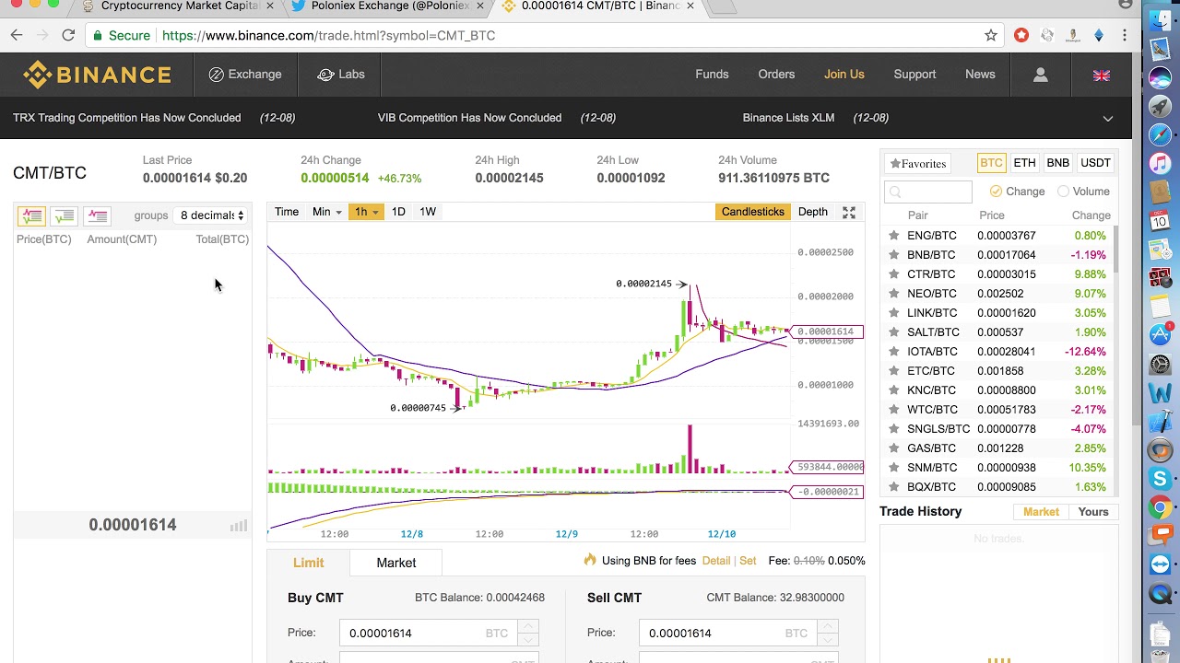Open the 1h interval dropdown
Screen dimensions: 1180x663
pyautogui.click(x=367, y=212)
